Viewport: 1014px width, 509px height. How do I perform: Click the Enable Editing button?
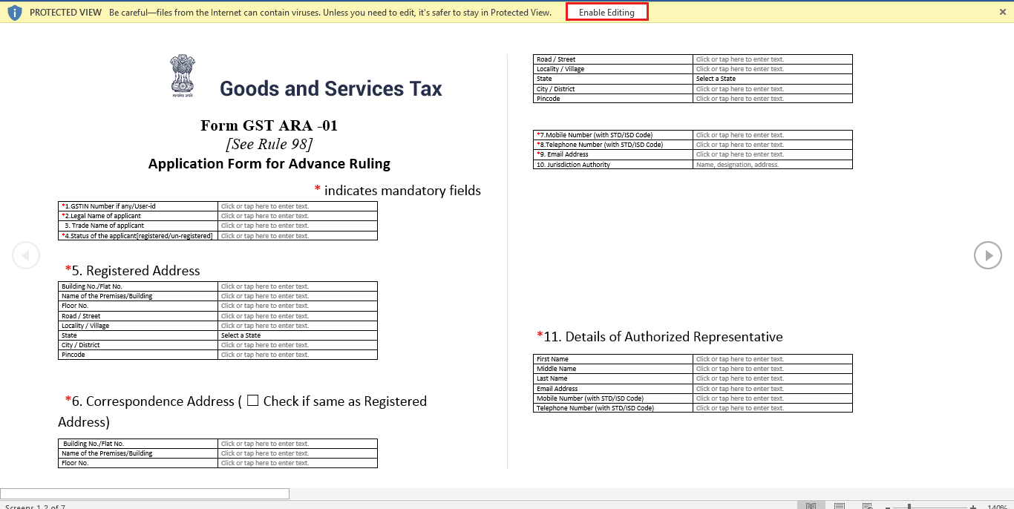[x=606, y=12]
